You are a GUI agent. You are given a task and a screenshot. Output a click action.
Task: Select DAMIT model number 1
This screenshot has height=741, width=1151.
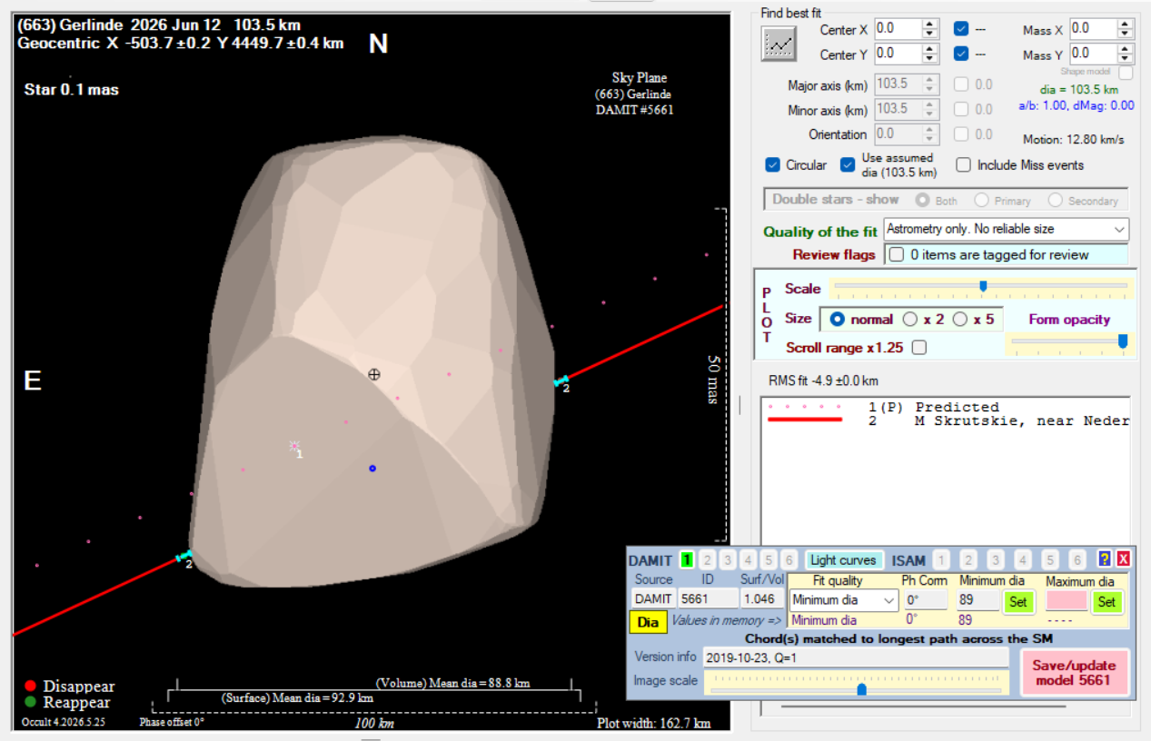pyautogui.click(x=688, y=560)
